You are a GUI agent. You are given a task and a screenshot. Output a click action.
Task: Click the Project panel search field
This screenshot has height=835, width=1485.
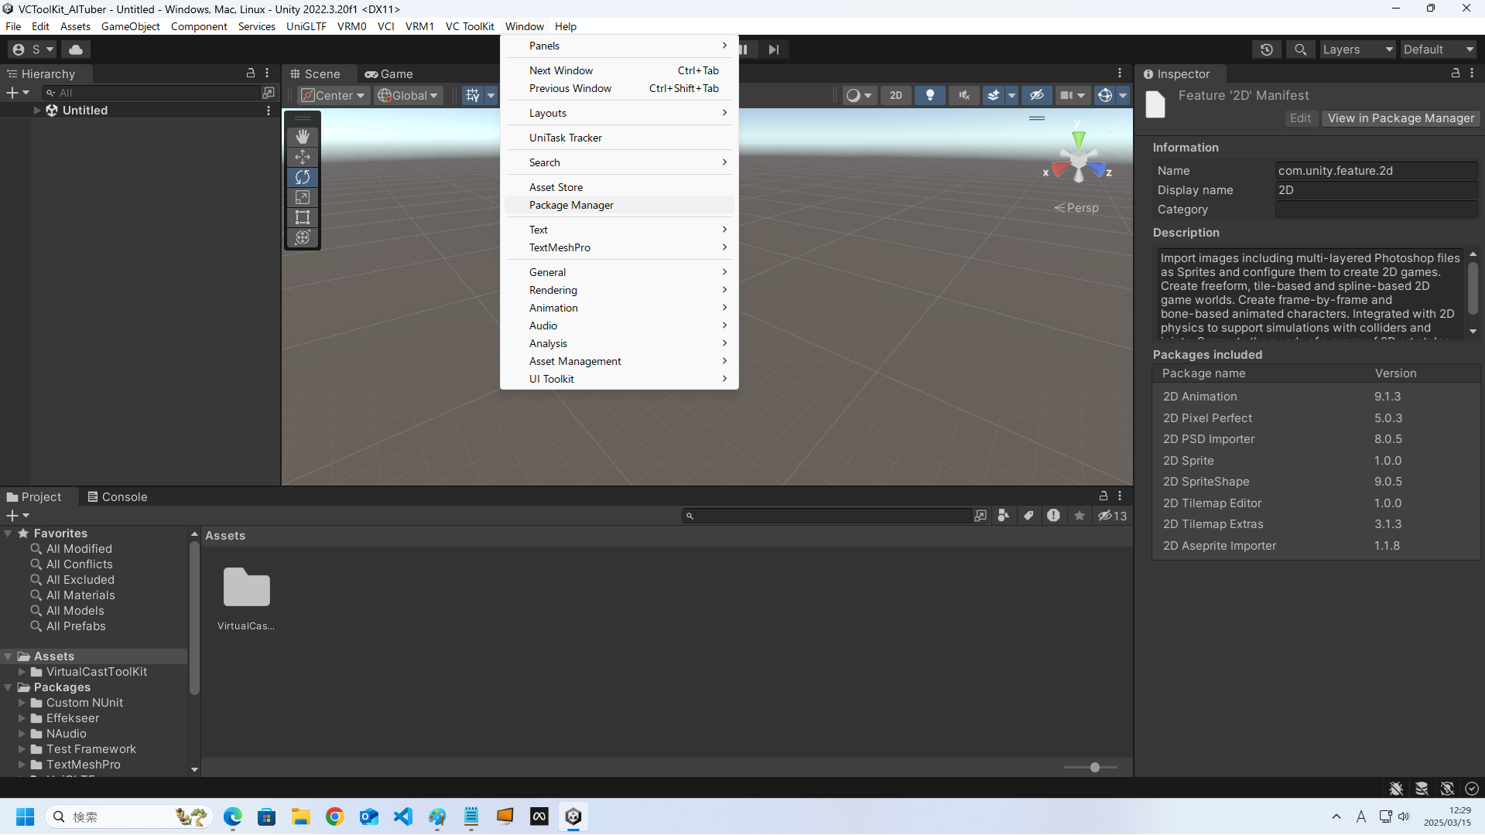point(828,516)
